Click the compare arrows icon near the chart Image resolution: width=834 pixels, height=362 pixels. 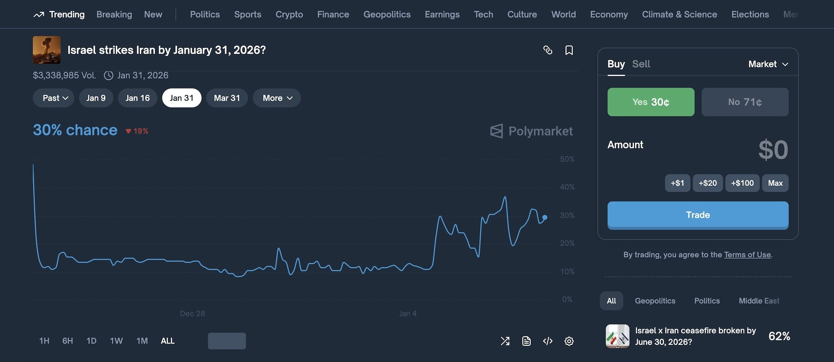tap(505, 341)
